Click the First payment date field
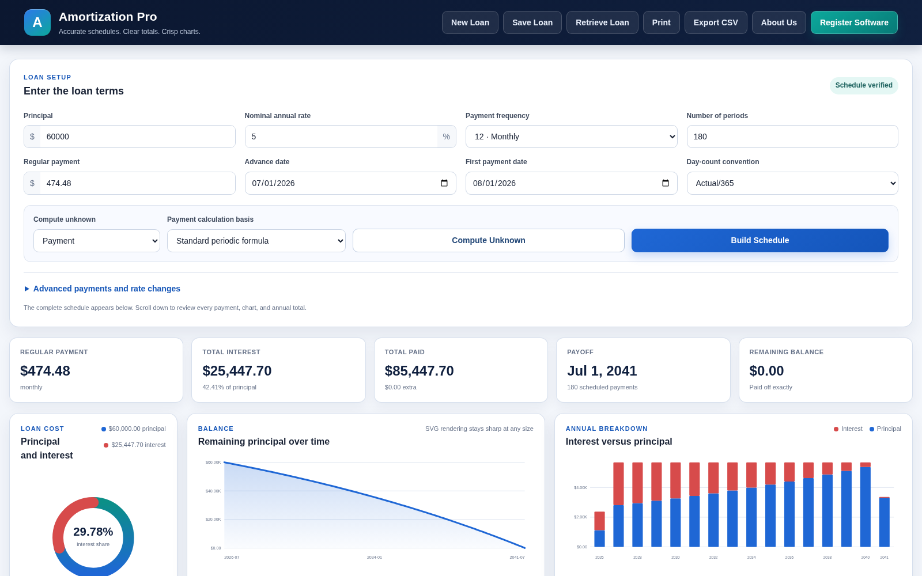Viewport: 922px width, 576px height. tap(572, 183)
